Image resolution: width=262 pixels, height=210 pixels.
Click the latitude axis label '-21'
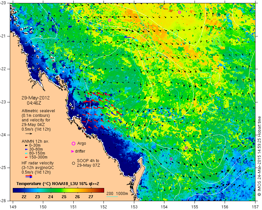click(3, 36)
